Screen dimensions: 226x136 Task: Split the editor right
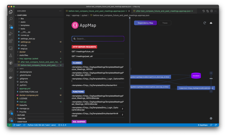212,11
